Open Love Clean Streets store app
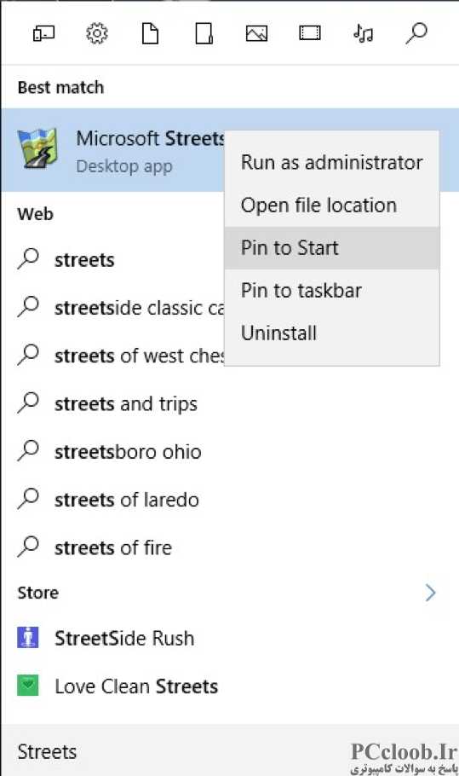 (229, 686)
